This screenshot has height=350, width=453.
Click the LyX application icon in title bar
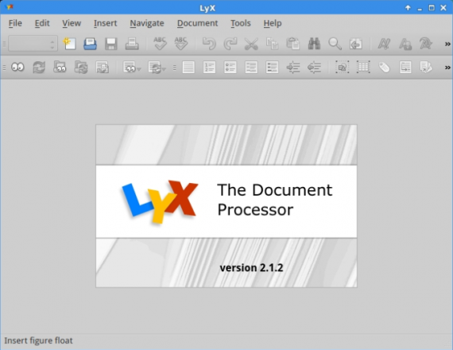click(10, 7)
